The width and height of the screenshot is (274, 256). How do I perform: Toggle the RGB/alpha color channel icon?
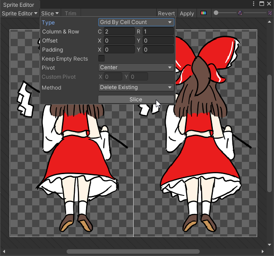203,13
